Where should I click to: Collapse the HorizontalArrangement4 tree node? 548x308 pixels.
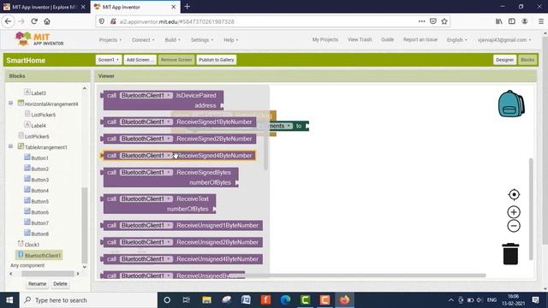(x=10, y=104)
